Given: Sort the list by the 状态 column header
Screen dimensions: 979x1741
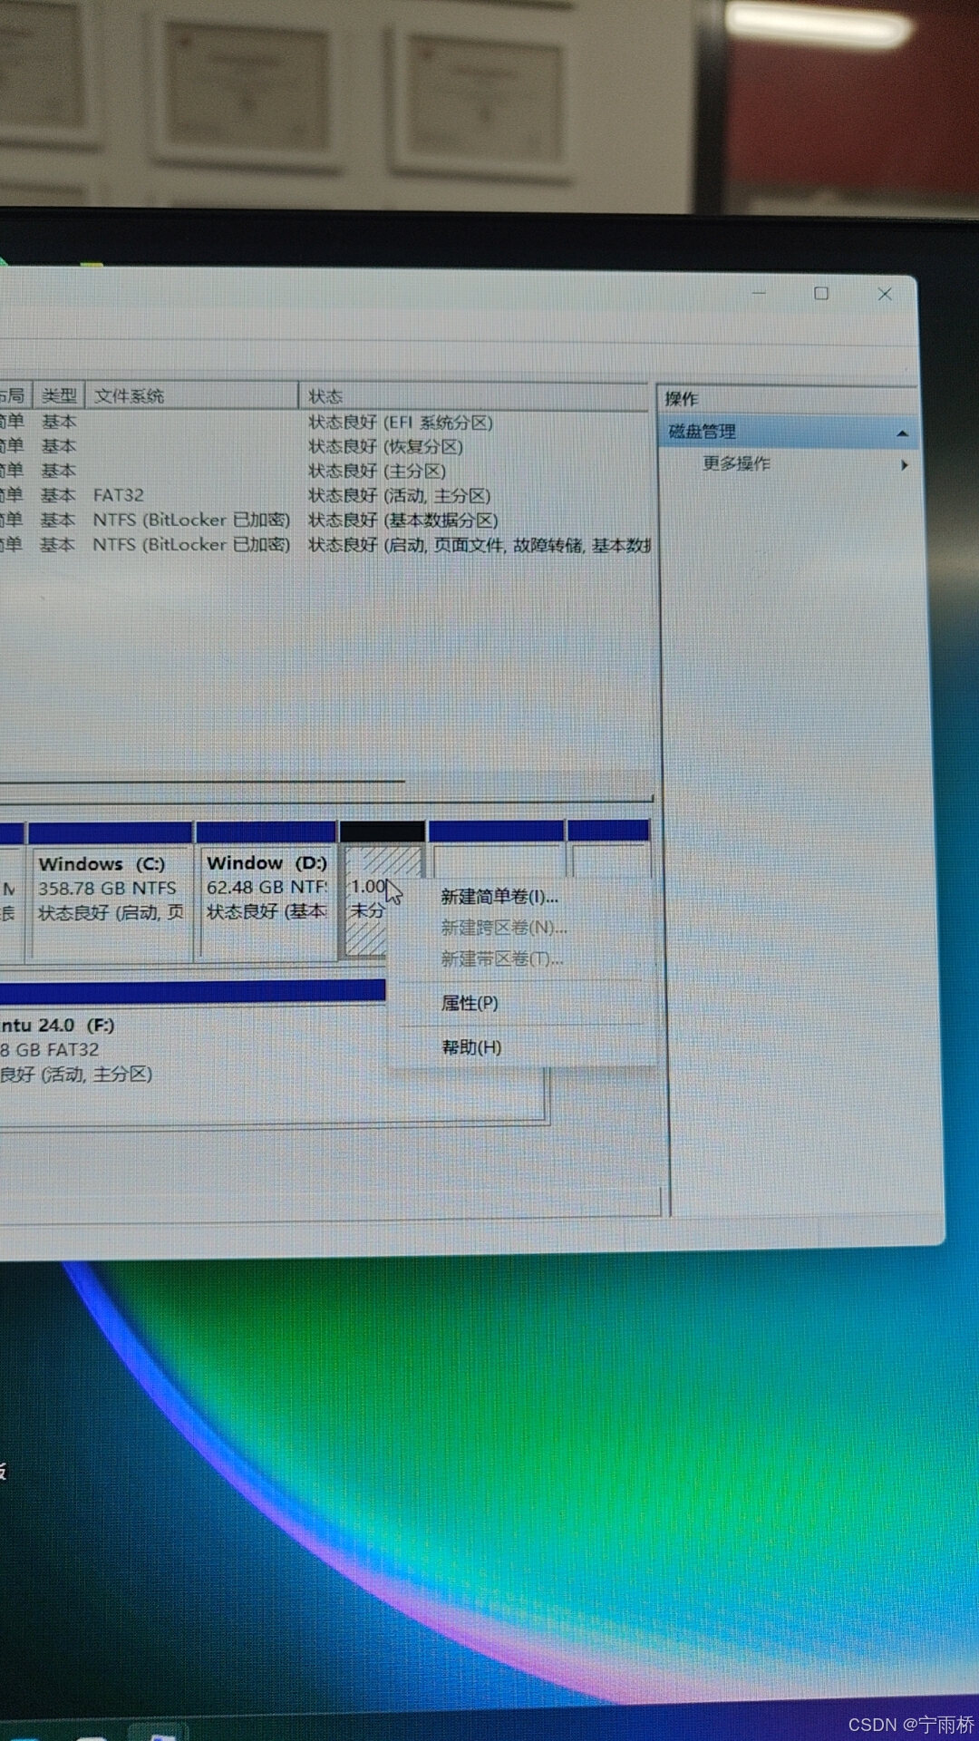Looking at the screenshot, I should 475,396.
